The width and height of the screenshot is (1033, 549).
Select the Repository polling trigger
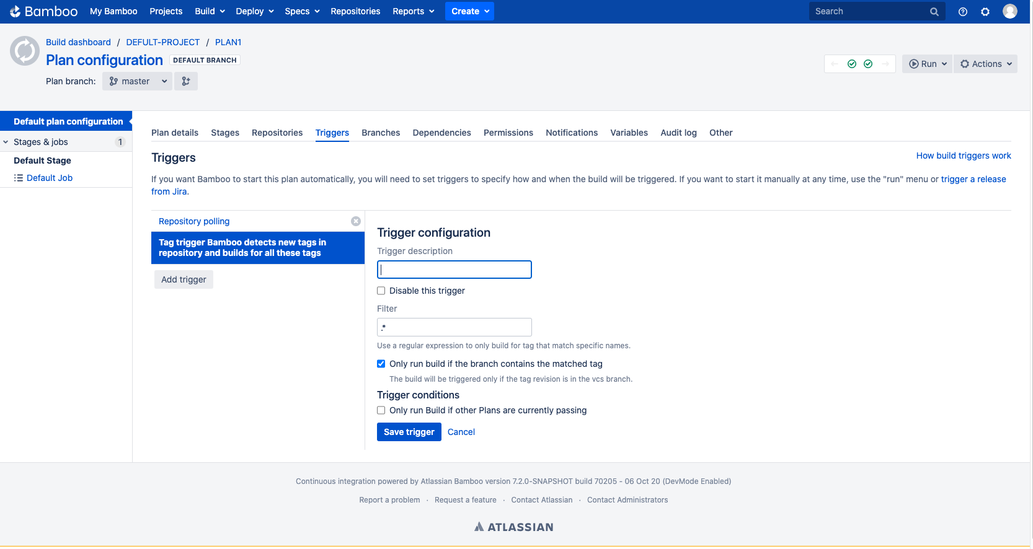coord(194,221)
